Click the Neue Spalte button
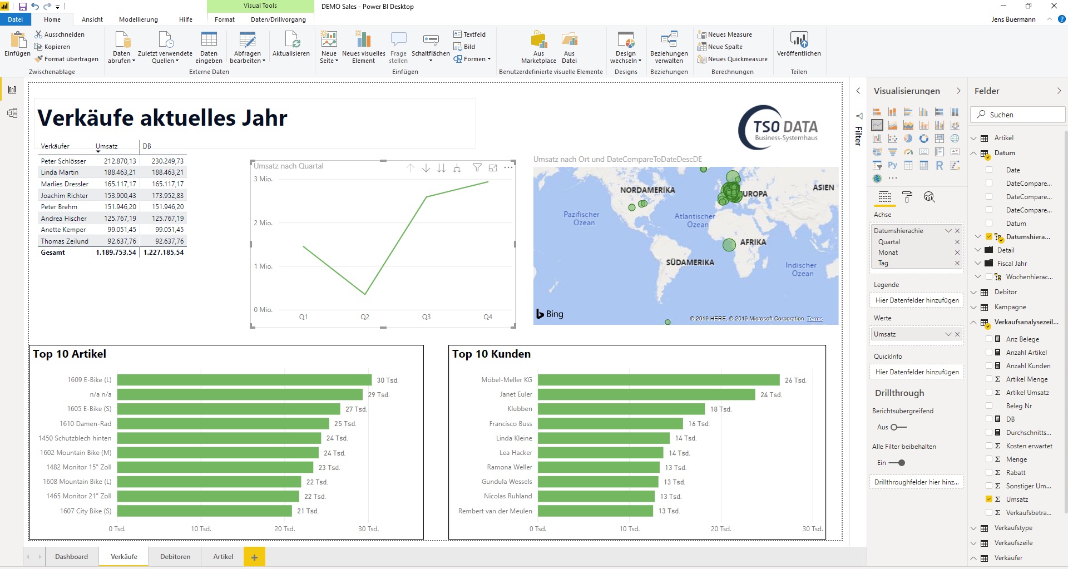 pos(720,47)
